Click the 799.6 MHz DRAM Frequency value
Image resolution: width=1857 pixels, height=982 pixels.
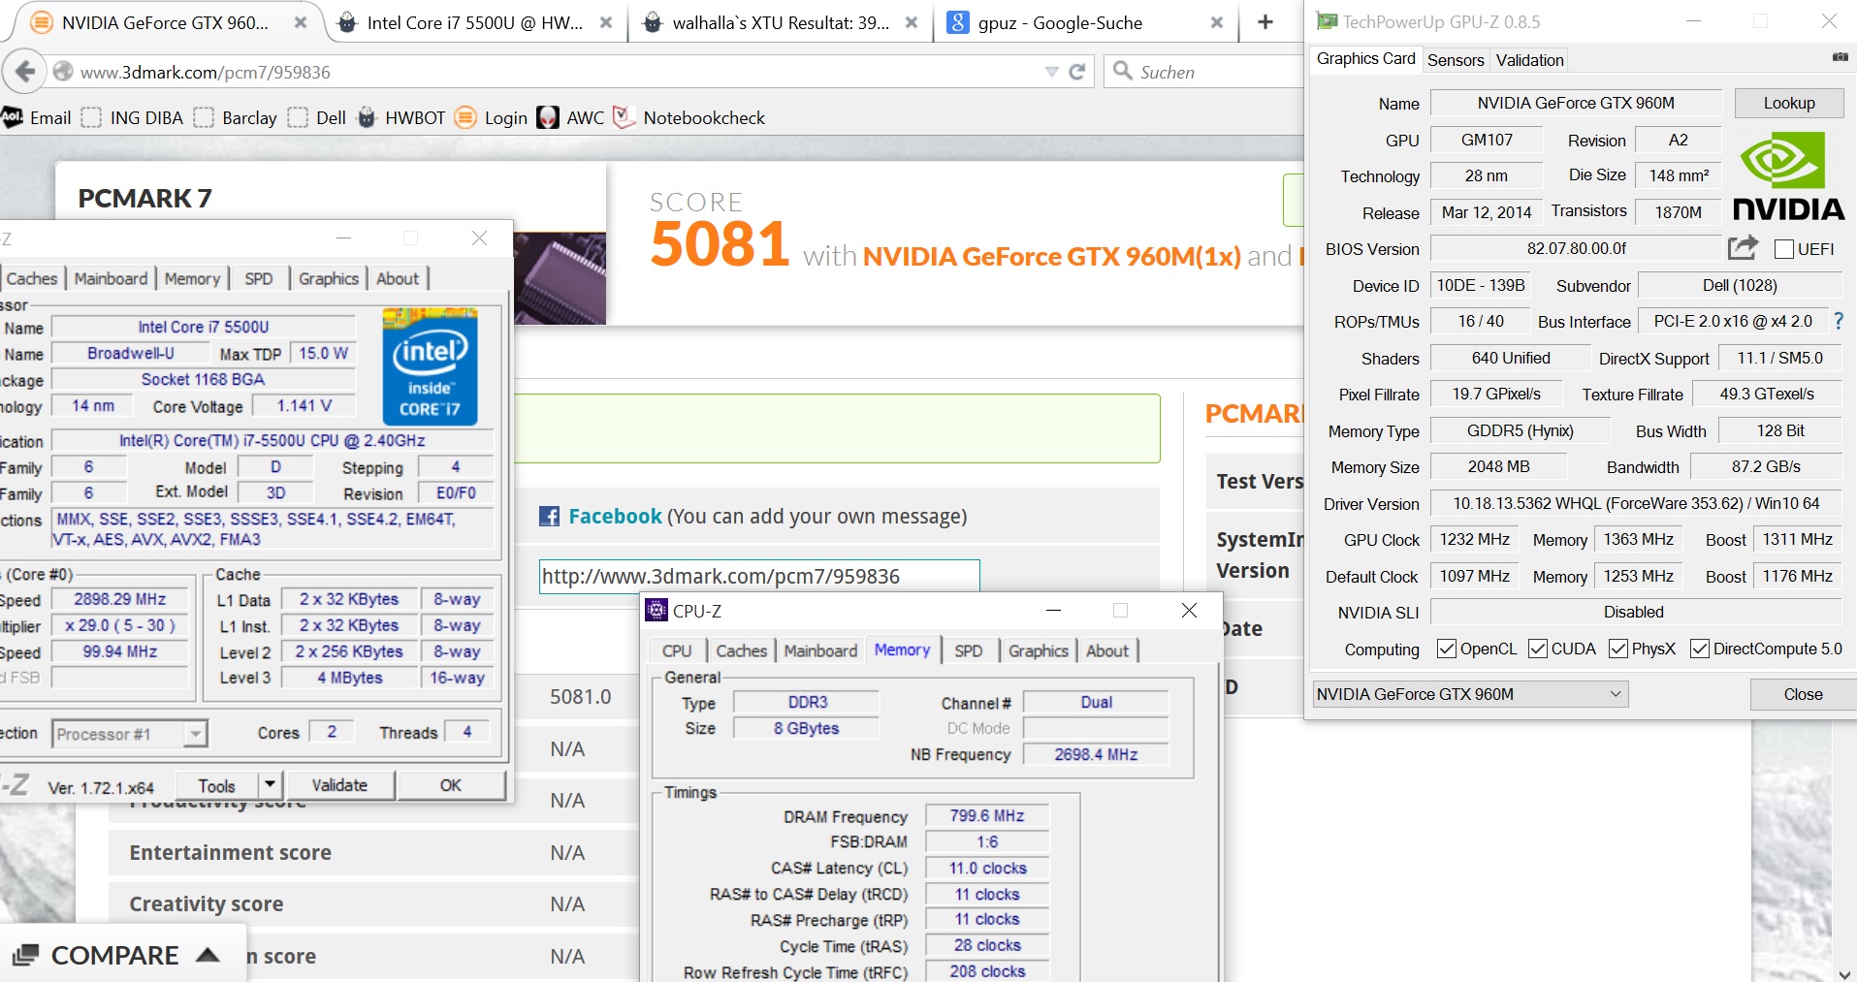coord(987,816)
